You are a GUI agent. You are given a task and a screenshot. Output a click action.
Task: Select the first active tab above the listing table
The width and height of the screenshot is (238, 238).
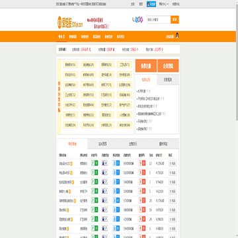point(73,144)
